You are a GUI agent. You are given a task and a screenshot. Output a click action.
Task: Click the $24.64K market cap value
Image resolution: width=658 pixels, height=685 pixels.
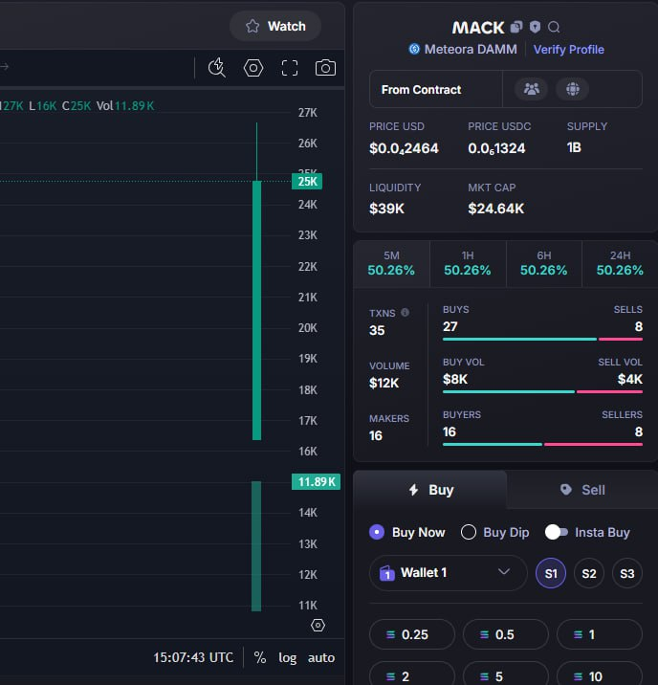(x=496, y=209)
